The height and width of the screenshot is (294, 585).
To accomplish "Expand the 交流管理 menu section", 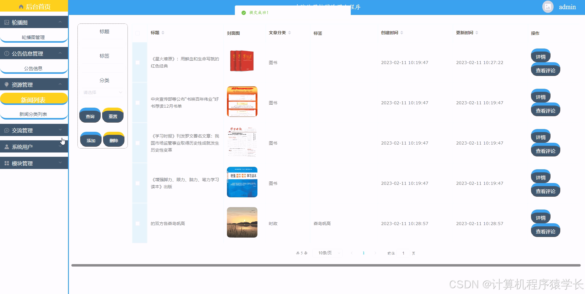I will pyautogui.click(x=60, y=130).
